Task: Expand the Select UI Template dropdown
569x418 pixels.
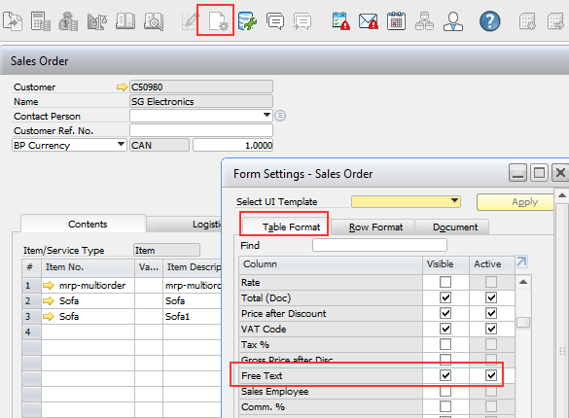Action: pos(454,201)
